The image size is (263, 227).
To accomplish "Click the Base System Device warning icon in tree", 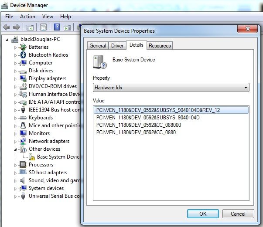I will [x=32, y=157].
